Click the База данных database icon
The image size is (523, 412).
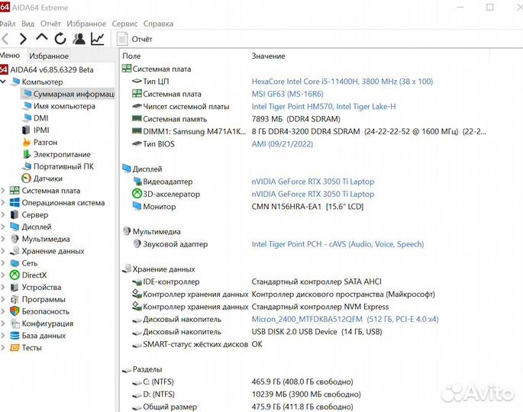(x=15, y=336)
